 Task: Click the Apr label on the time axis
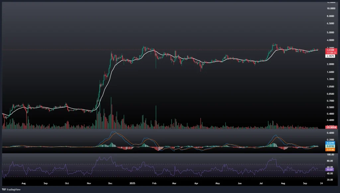[x=196, y=182]
